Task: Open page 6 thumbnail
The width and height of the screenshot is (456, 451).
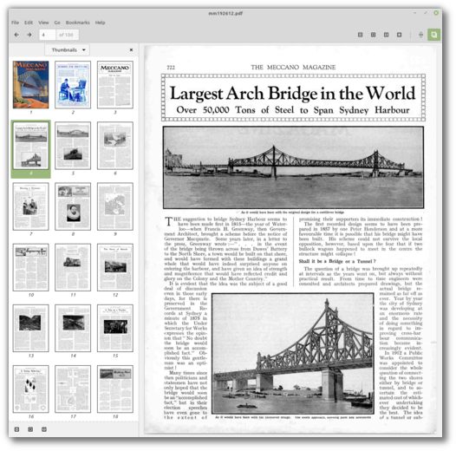Action: coord(115,146)
